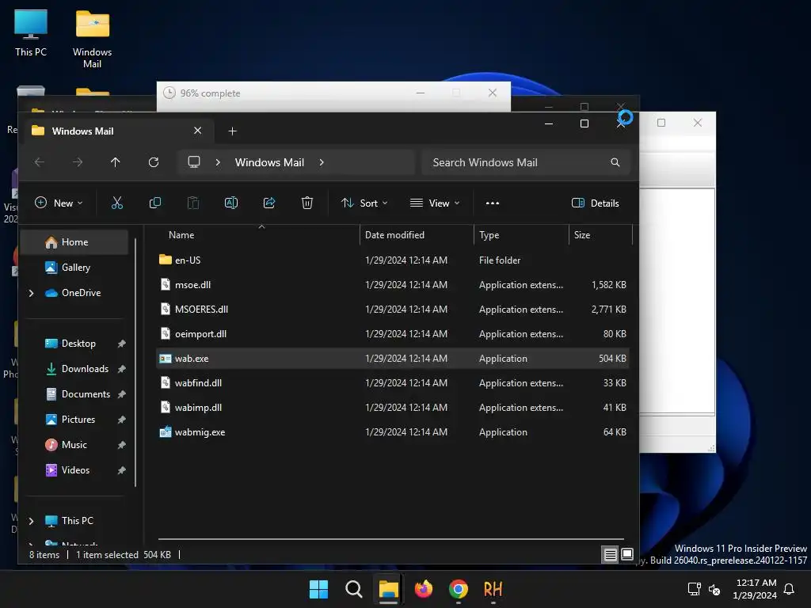
Task: Select This PC desktop icon
Action: click(x=31, y=33)
